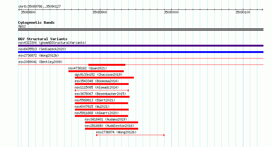Open esv2736874 (Wong2012b) variant label
Image resolution: width=272 pixels, height=147 pixels.
[116, 132]
